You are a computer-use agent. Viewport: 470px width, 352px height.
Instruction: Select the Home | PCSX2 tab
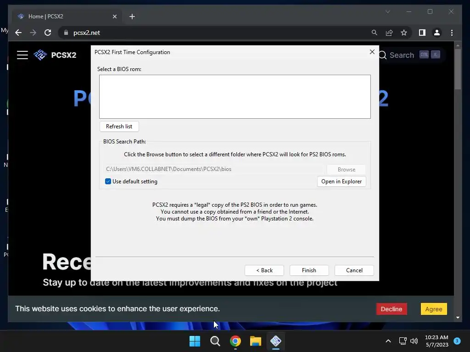[x=67, y=16]
